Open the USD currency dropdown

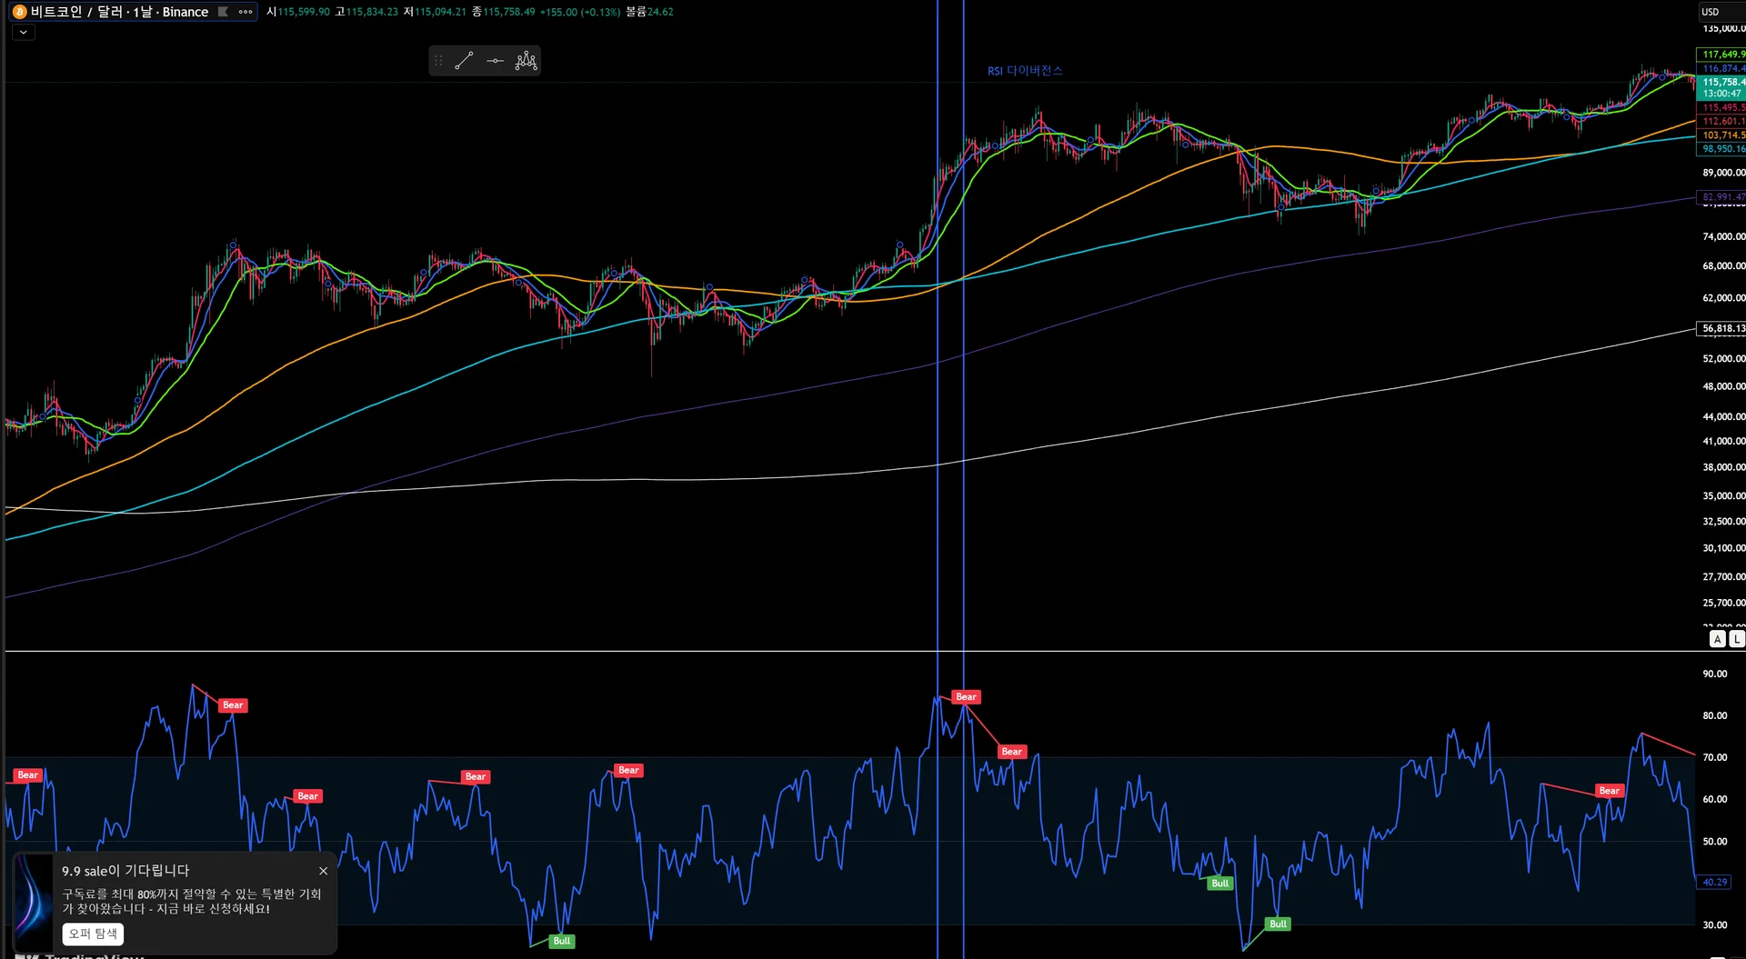(x=1721, y=12)
